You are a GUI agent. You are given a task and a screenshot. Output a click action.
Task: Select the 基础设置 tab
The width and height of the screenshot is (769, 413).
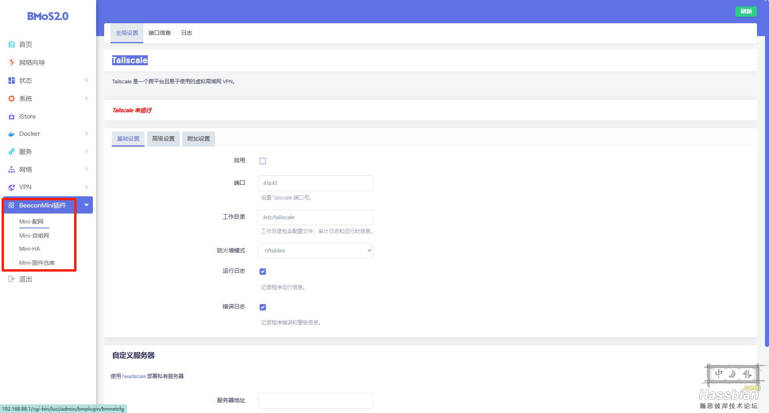coord(128,139)
